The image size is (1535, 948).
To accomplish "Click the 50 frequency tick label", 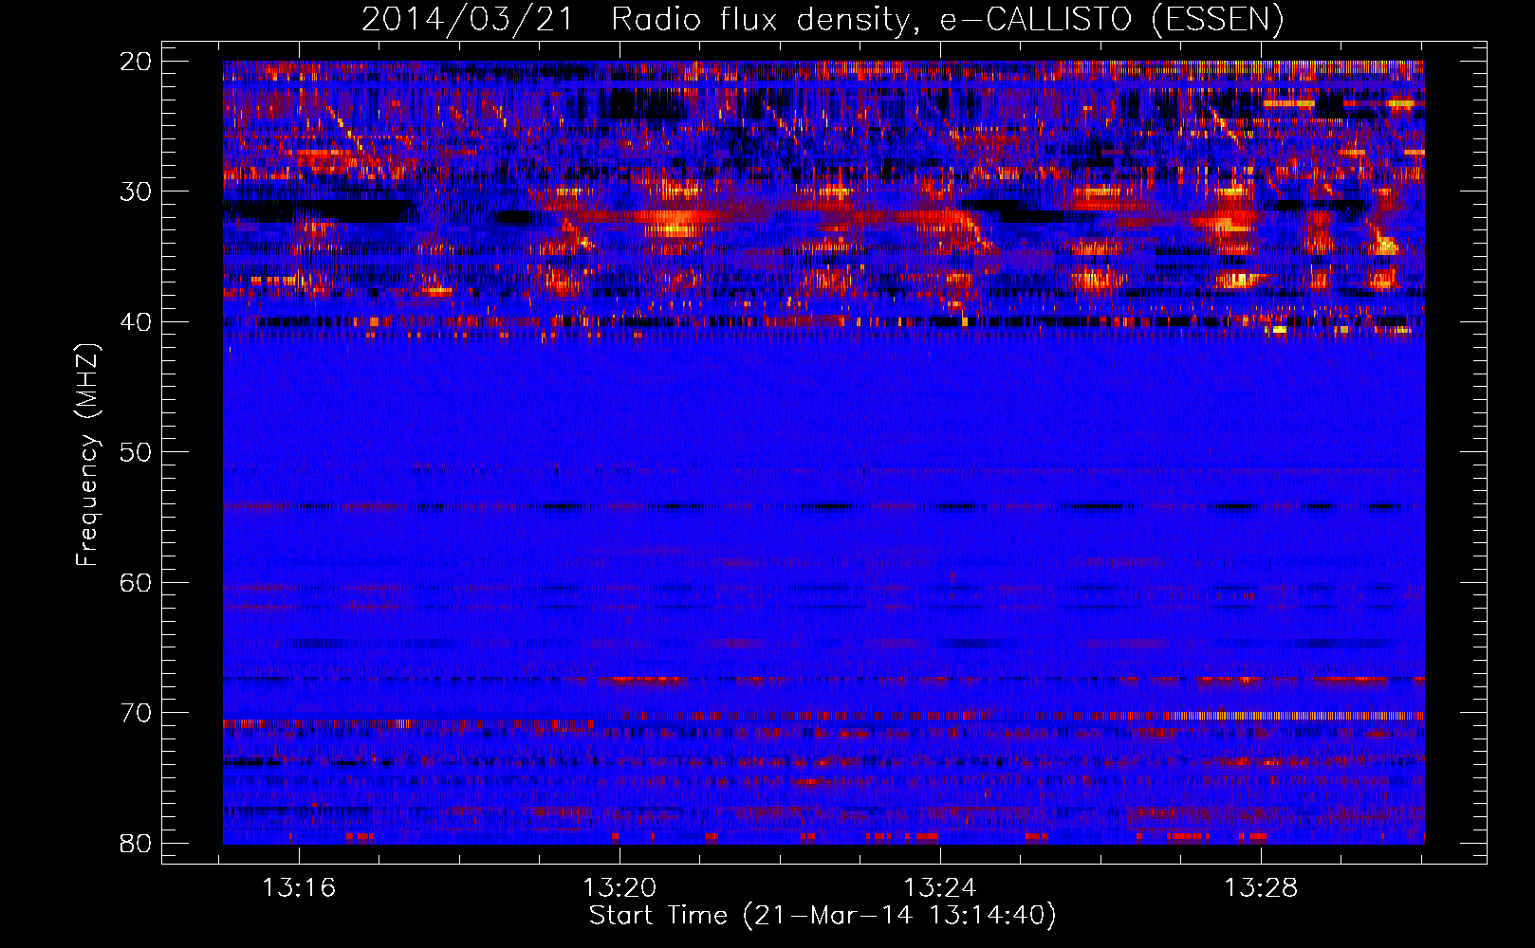I will 136,452.
